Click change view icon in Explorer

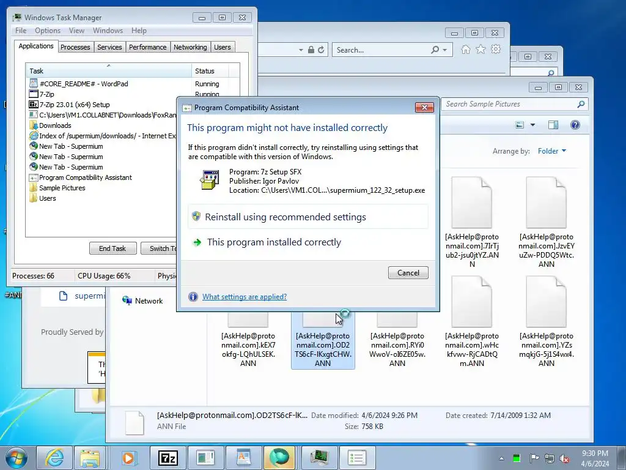click(x=520, y=125)
